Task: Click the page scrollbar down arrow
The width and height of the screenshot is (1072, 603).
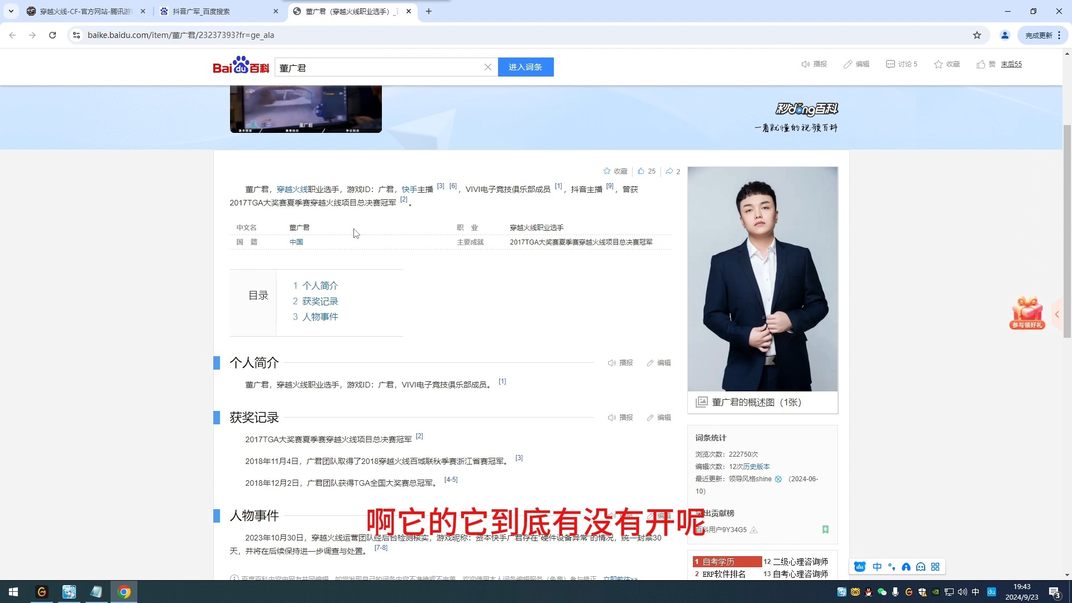Action: click(1067, 575)
